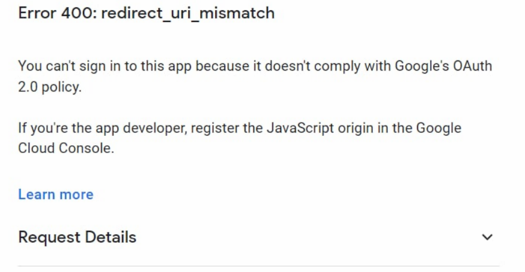Click the "400:" number in the heading
Screen dimensions: 525x272
tap(79, 13)
